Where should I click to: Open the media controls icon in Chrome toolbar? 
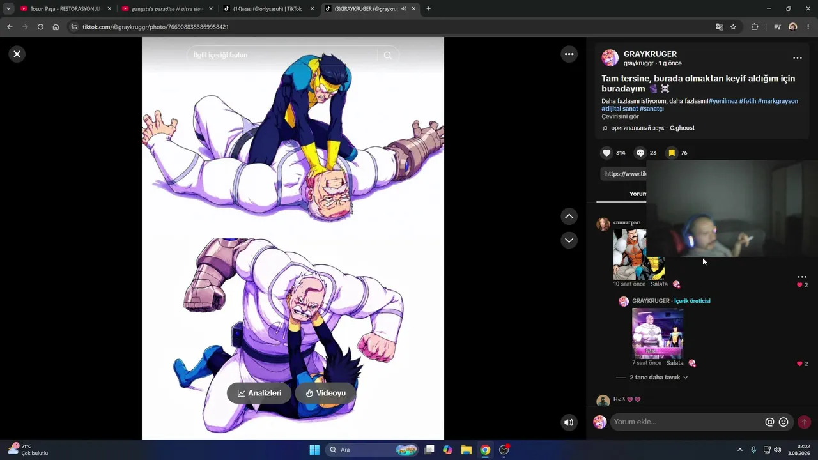pos(777,27)
